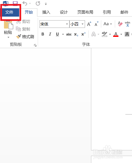Click inside the blank document page
Screen dimensions: 132x163
click(111, 99)
